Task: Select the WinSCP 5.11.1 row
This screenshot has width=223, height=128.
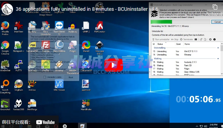Action: (x=186, y=51)
